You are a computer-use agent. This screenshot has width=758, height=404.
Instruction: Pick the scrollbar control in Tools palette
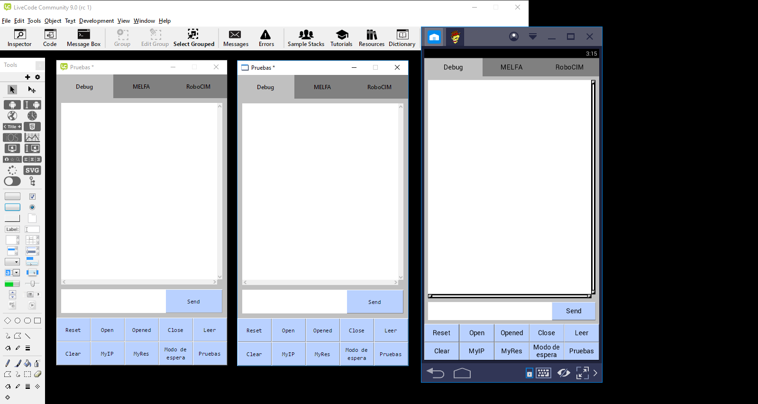click(x=32, y=294)
